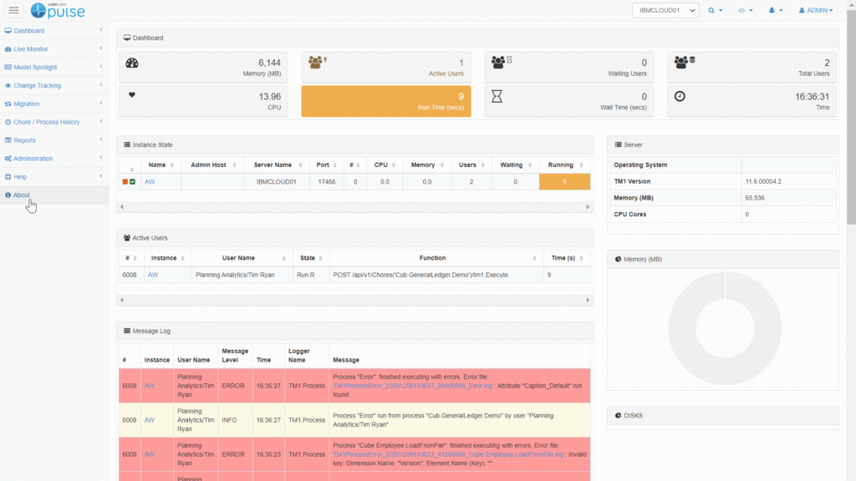Open the notifications bell menu
This screenshot has height=481, width=856.
click(x=775, y=10)
